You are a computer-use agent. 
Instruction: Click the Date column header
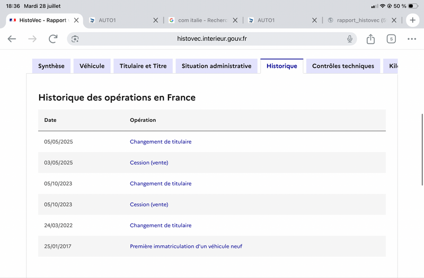tap(50, 120)
